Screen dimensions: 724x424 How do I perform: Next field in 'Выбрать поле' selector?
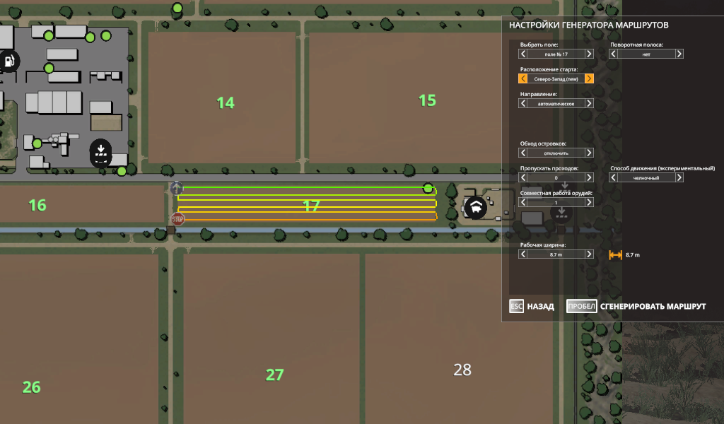[589, 54]
